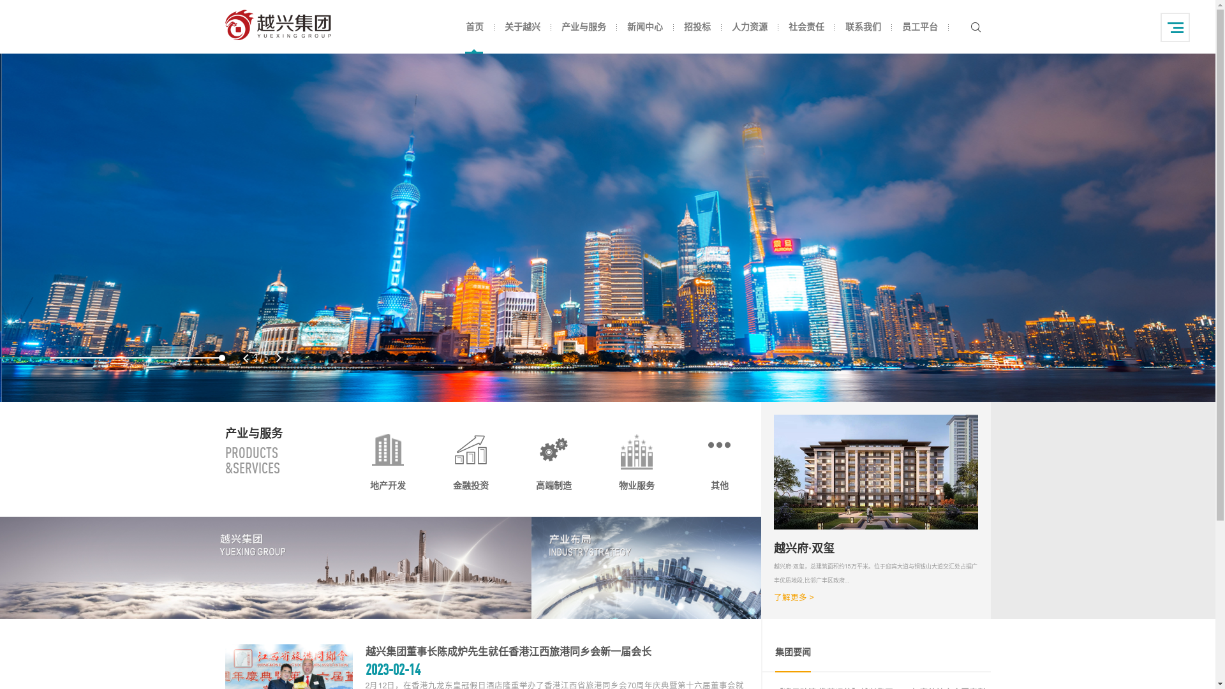Open the 越兴集团 Yuexing Group banner
Screen dimensions: 1225x689
coord(265,568)
